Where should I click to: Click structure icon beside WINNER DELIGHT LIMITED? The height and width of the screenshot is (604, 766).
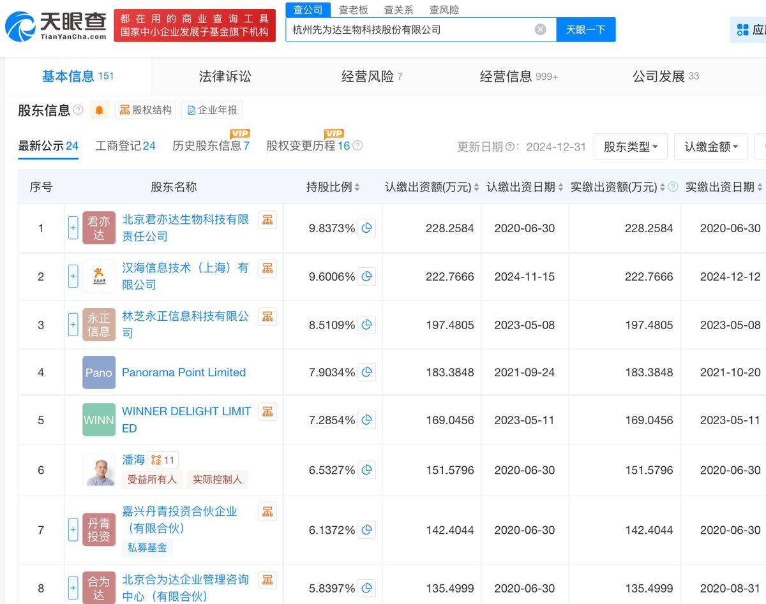pos(267,412)
